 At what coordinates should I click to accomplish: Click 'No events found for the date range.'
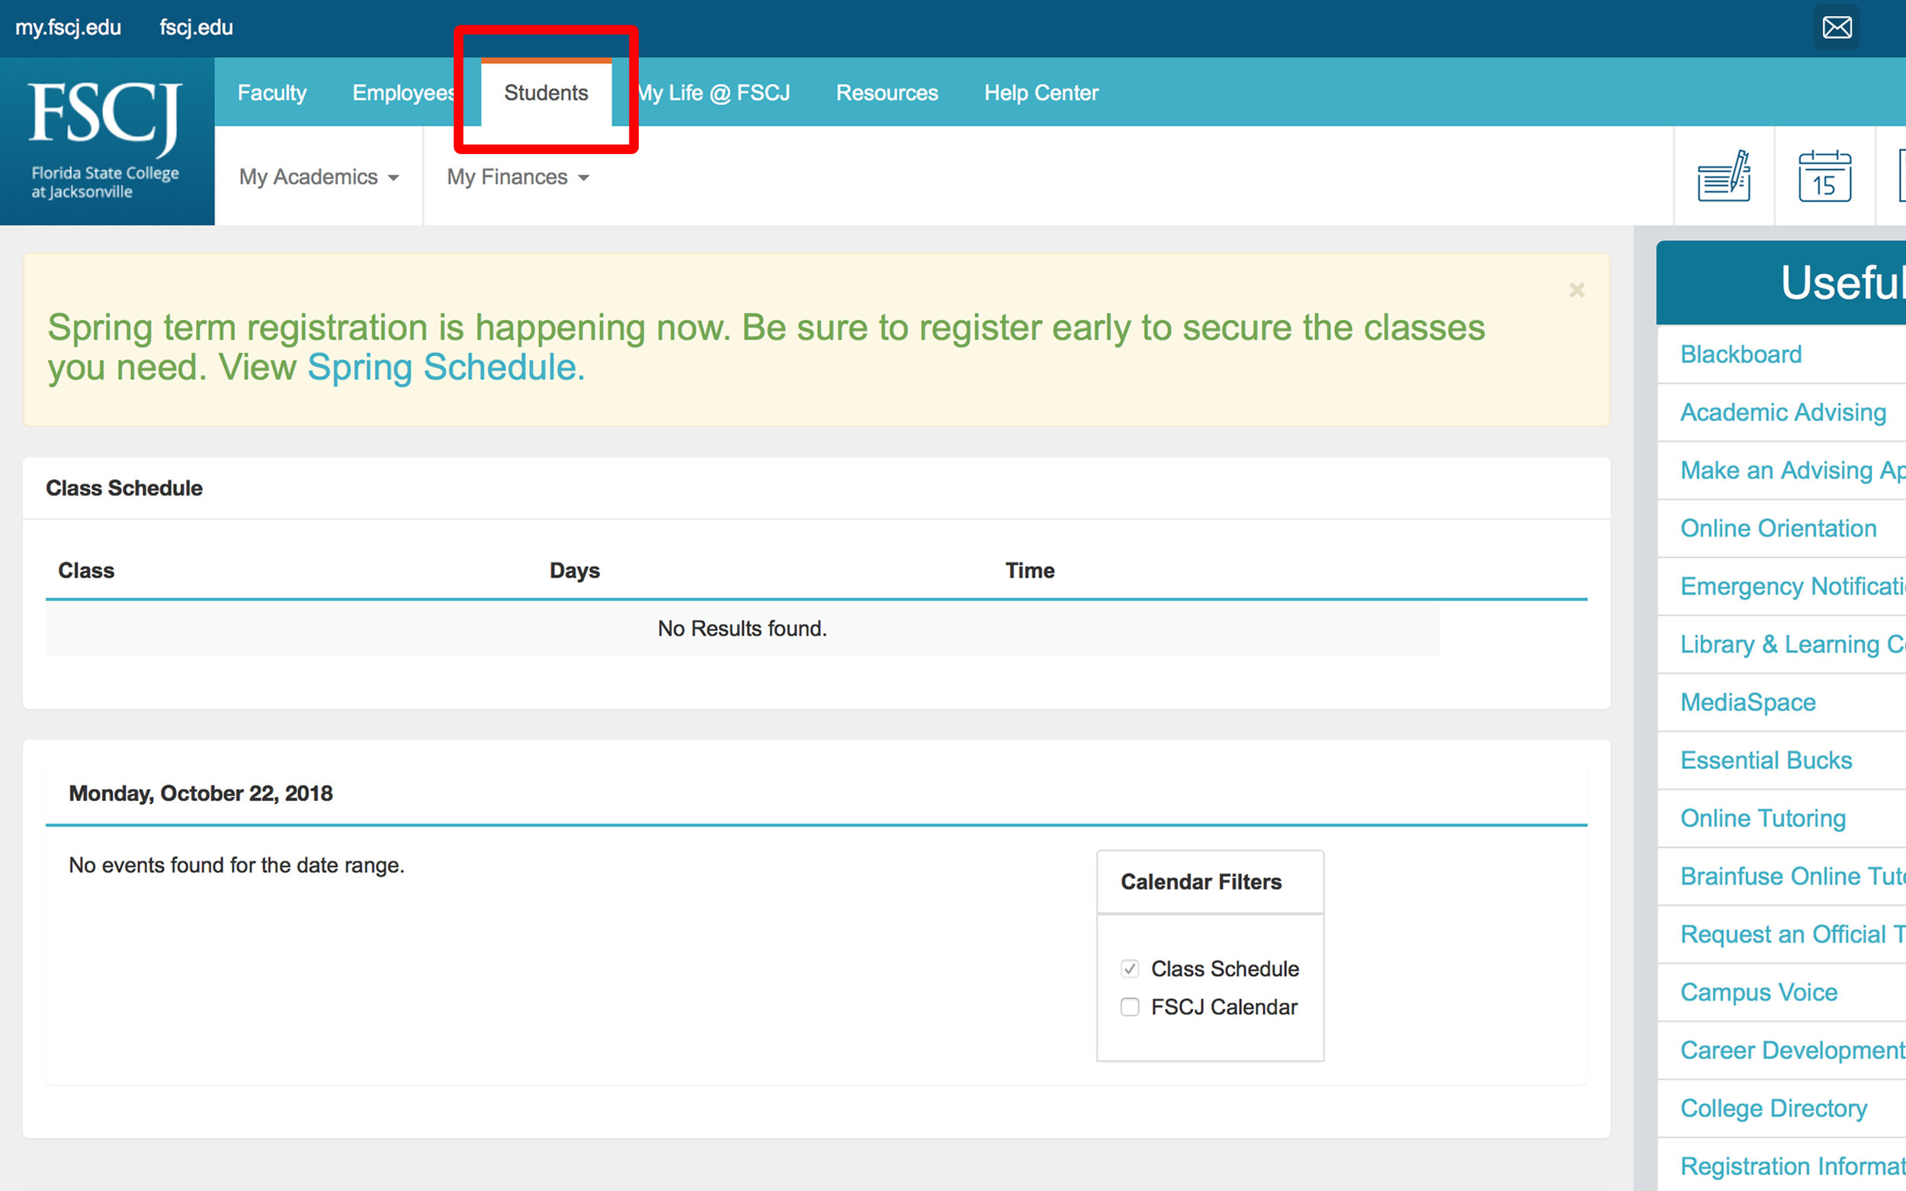[236, 865]
